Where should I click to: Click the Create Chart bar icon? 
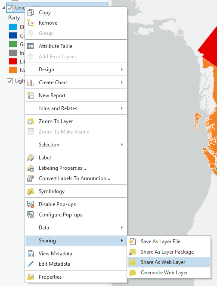(x=31, y=83)
